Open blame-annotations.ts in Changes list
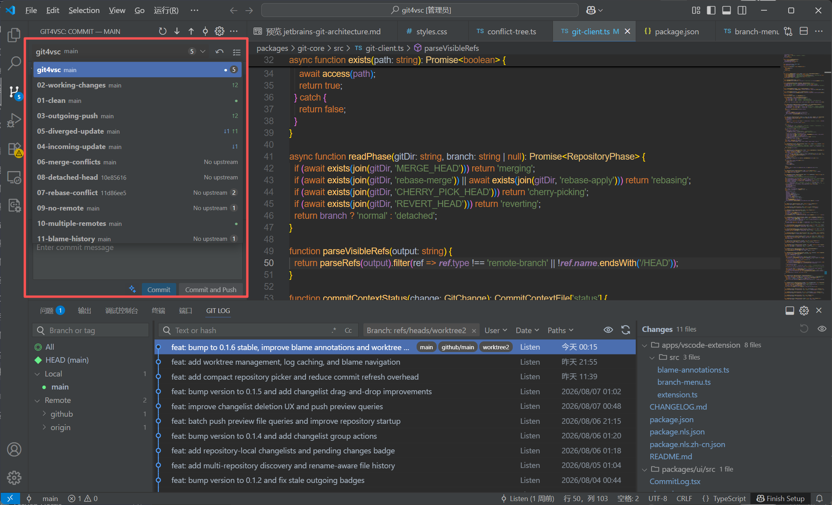 (x=693, y=370)
